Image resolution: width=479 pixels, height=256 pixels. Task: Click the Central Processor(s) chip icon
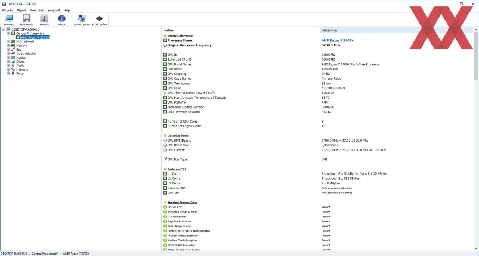coord(13,33)
